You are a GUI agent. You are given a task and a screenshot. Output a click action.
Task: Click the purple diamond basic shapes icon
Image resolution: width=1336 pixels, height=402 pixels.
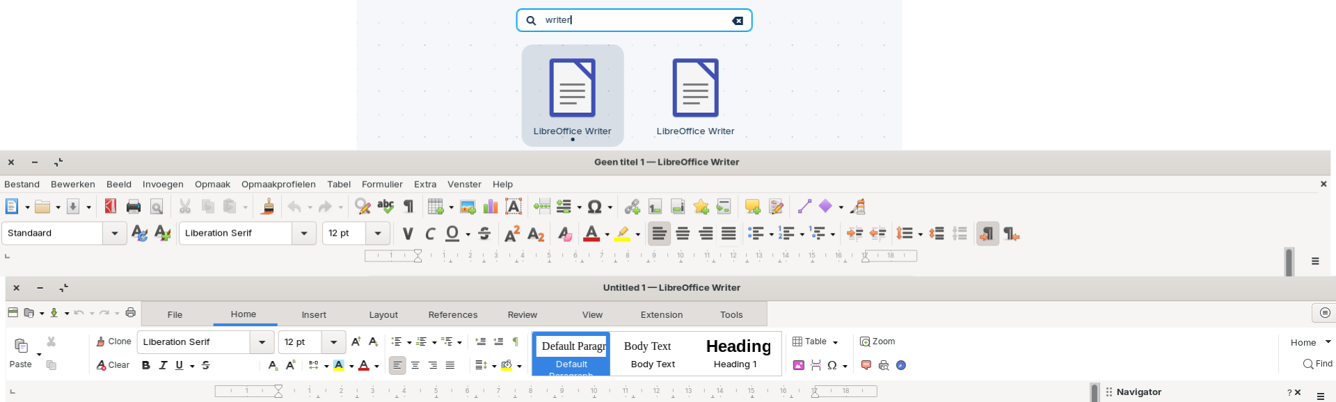[825, 207]
